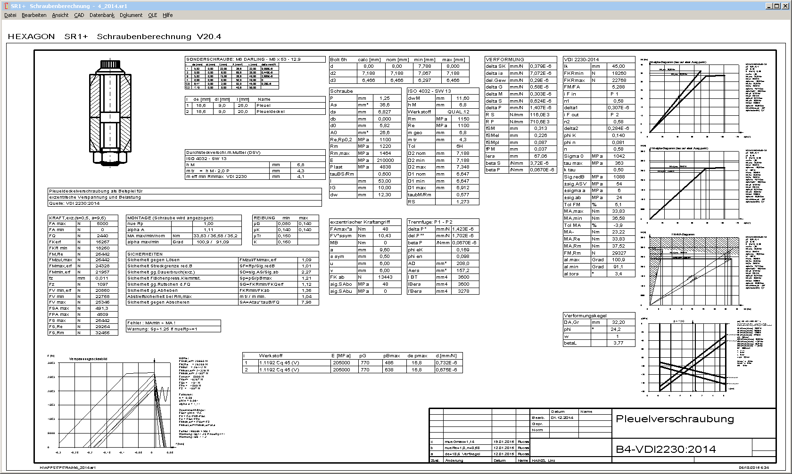Open the CAD menu

pyautogui.click(x=79, y=15)
